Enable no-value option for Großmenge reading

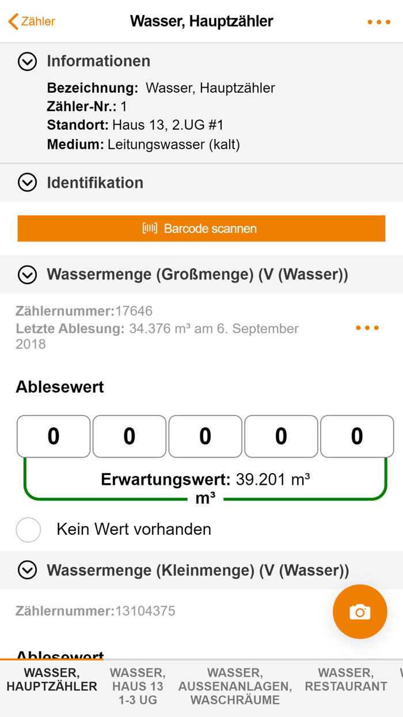[x=28, y=530]
